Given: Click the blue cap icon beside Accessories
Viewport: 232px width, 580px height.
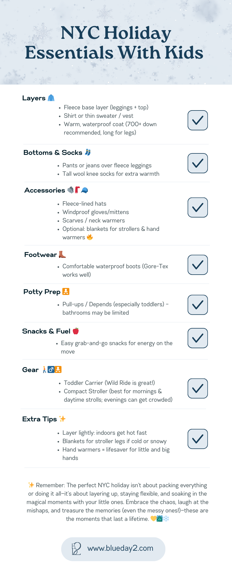Looking at the screenshot, I should [x=84, y=190].
